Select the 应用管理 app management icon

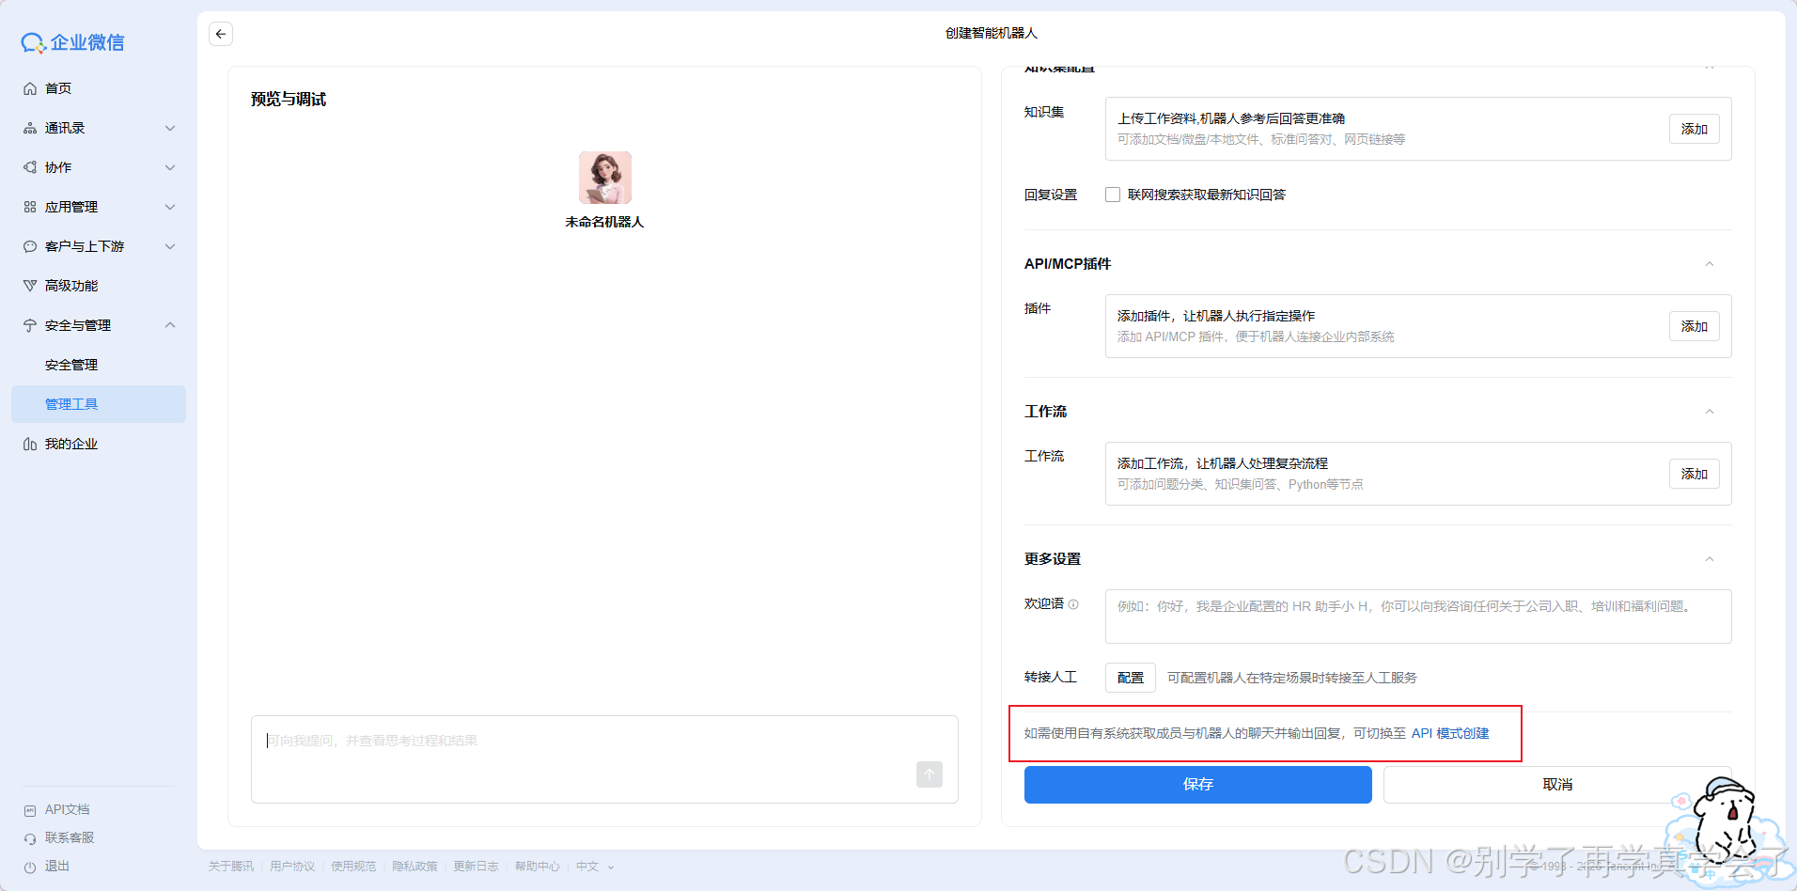[x=31, y=206]
